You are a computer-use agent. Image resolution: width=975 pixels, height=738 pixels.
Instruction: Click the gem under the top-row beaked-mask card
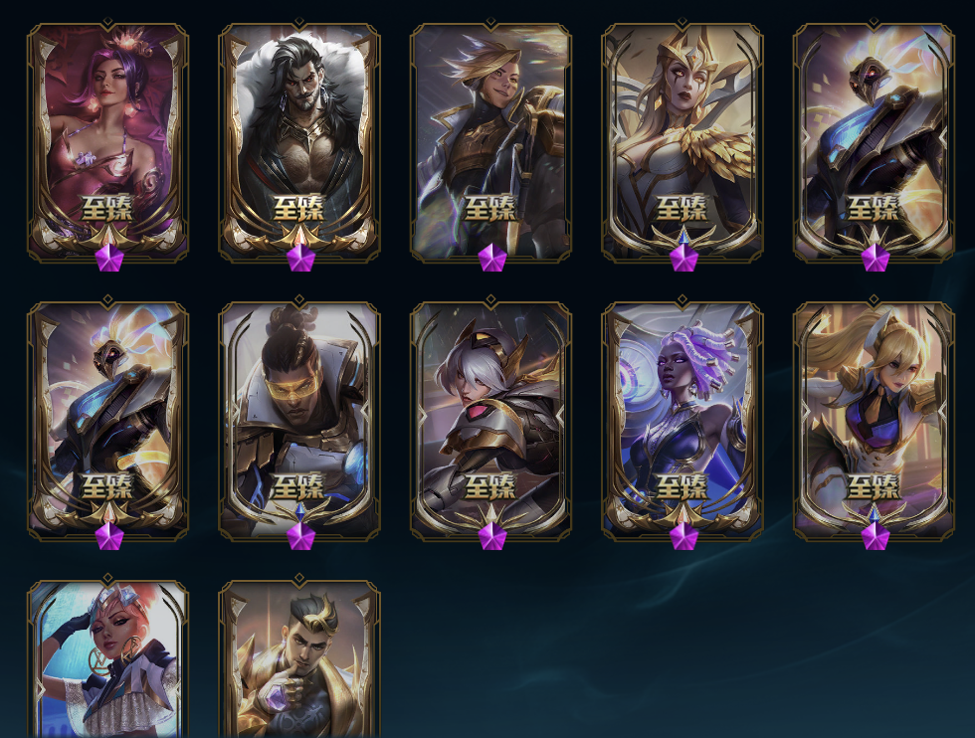pos(876,258)
